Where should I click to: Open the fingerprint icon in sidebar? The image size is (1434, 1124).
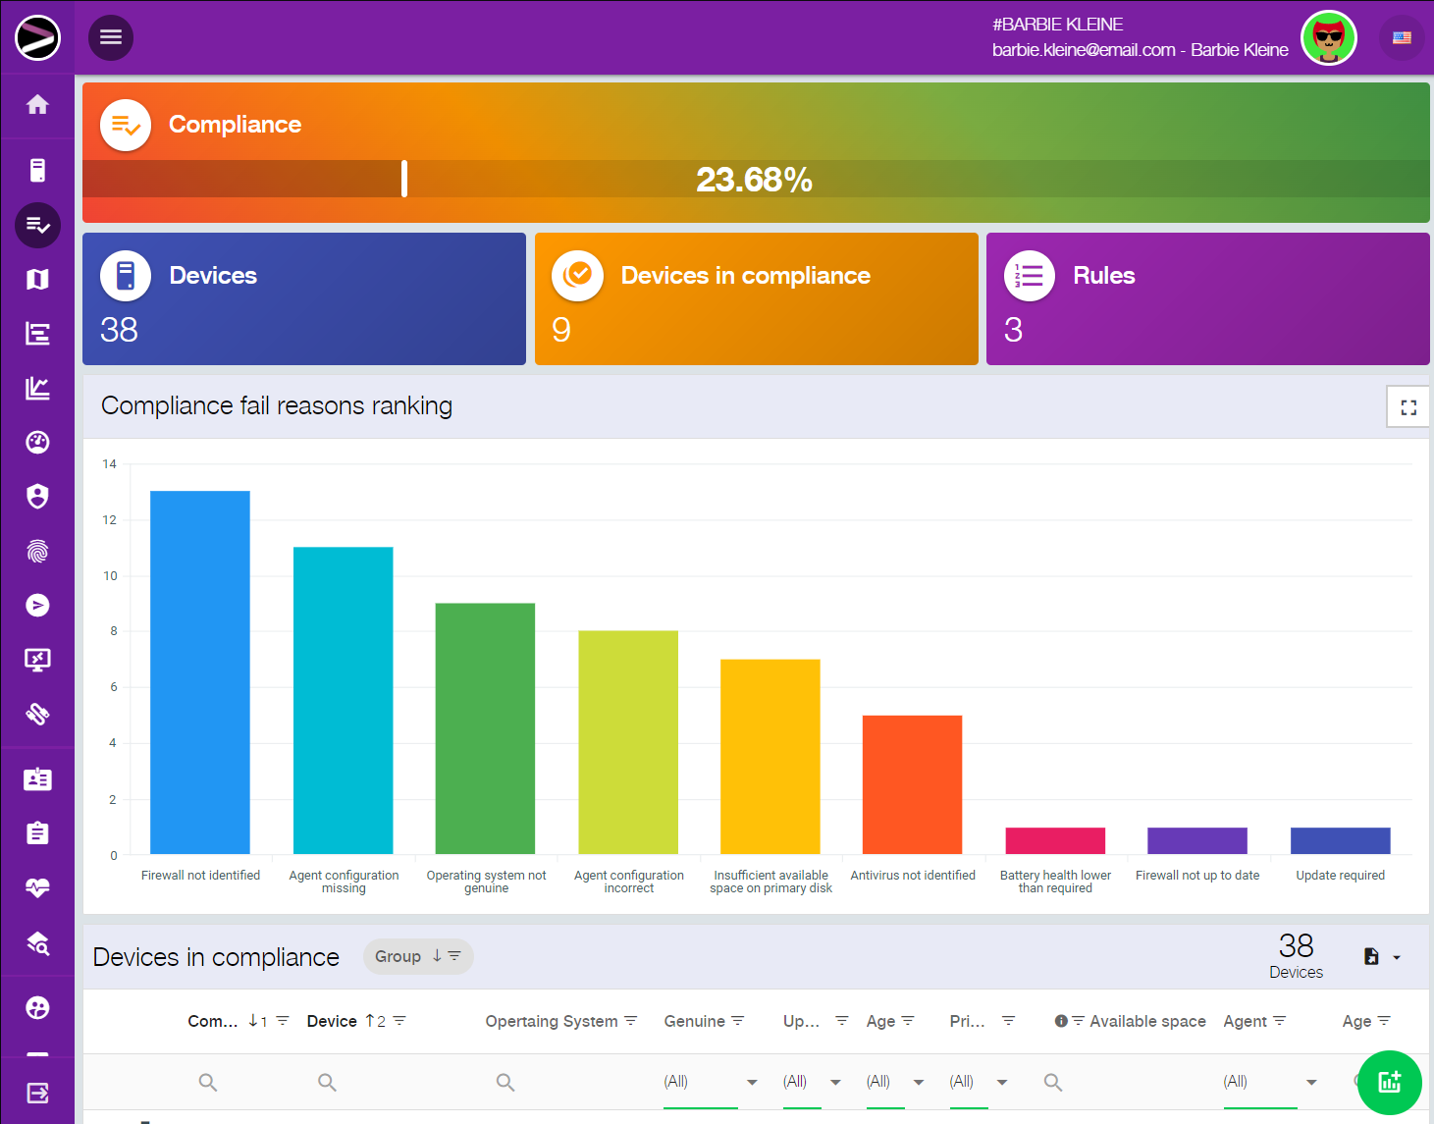[37, 552]
